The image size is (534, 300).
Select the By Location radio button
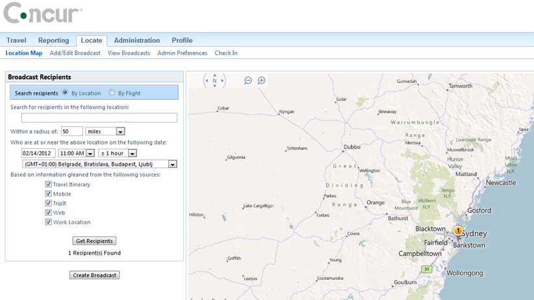click(65, 93)
